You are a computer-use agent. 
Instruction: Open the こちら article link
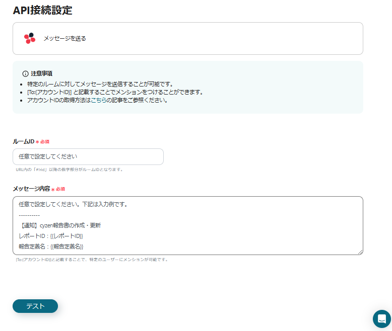[x=99, y=100]
